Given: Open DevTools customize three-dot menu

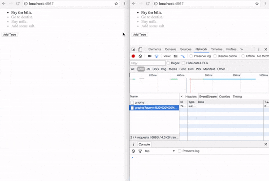Looking at the screenshot, I should pos(259,49).
